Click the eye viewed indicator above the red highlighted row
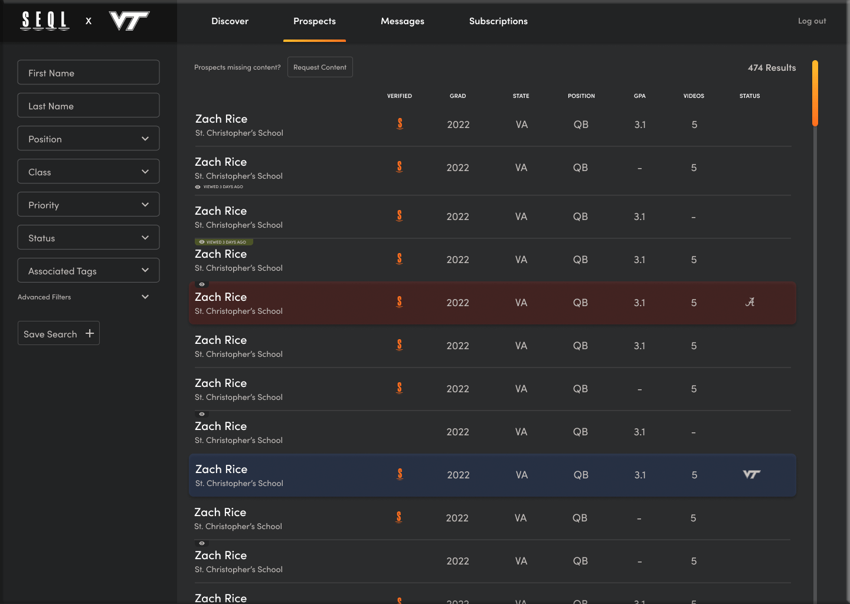850x604 pixels. point(201,284)
